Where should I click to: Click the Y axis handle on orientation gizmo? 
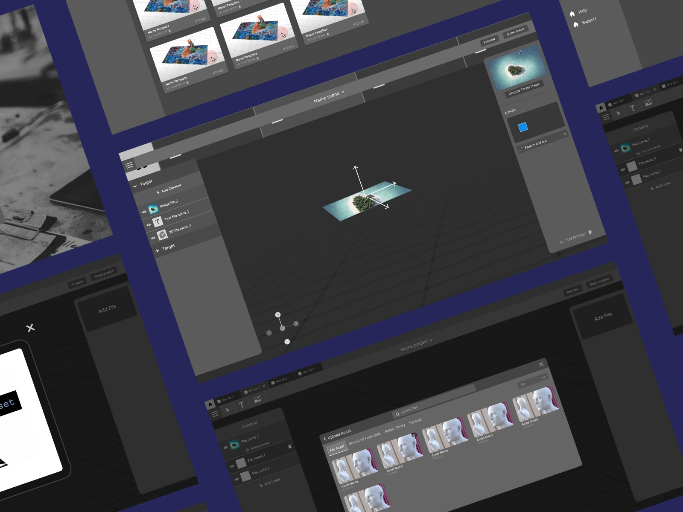278,314
